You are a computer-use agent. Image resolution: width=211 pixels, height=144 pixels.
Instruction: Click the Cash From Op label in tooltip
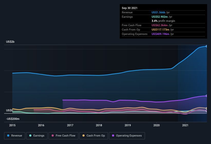click(131, 30)
